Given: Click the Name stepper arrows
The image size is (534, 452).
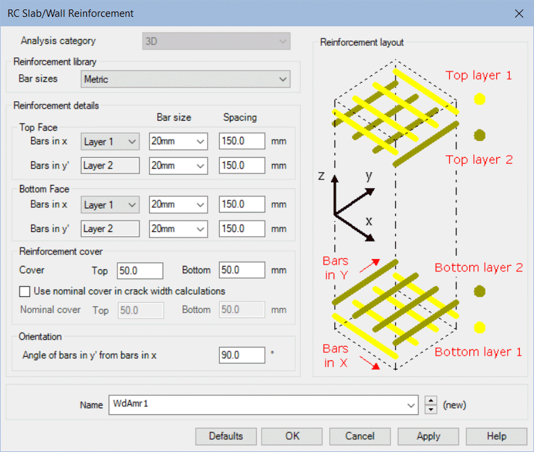Looking at the screenshot, I should click(x=432, y=405).
